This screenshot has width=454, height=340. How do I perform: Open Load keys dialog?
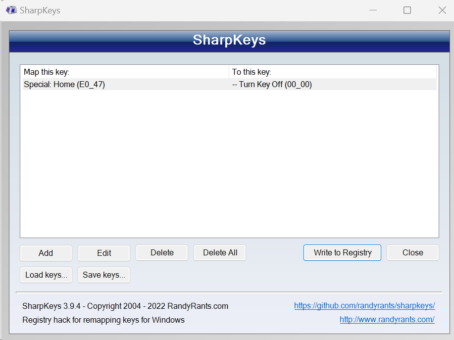point(46,275)
